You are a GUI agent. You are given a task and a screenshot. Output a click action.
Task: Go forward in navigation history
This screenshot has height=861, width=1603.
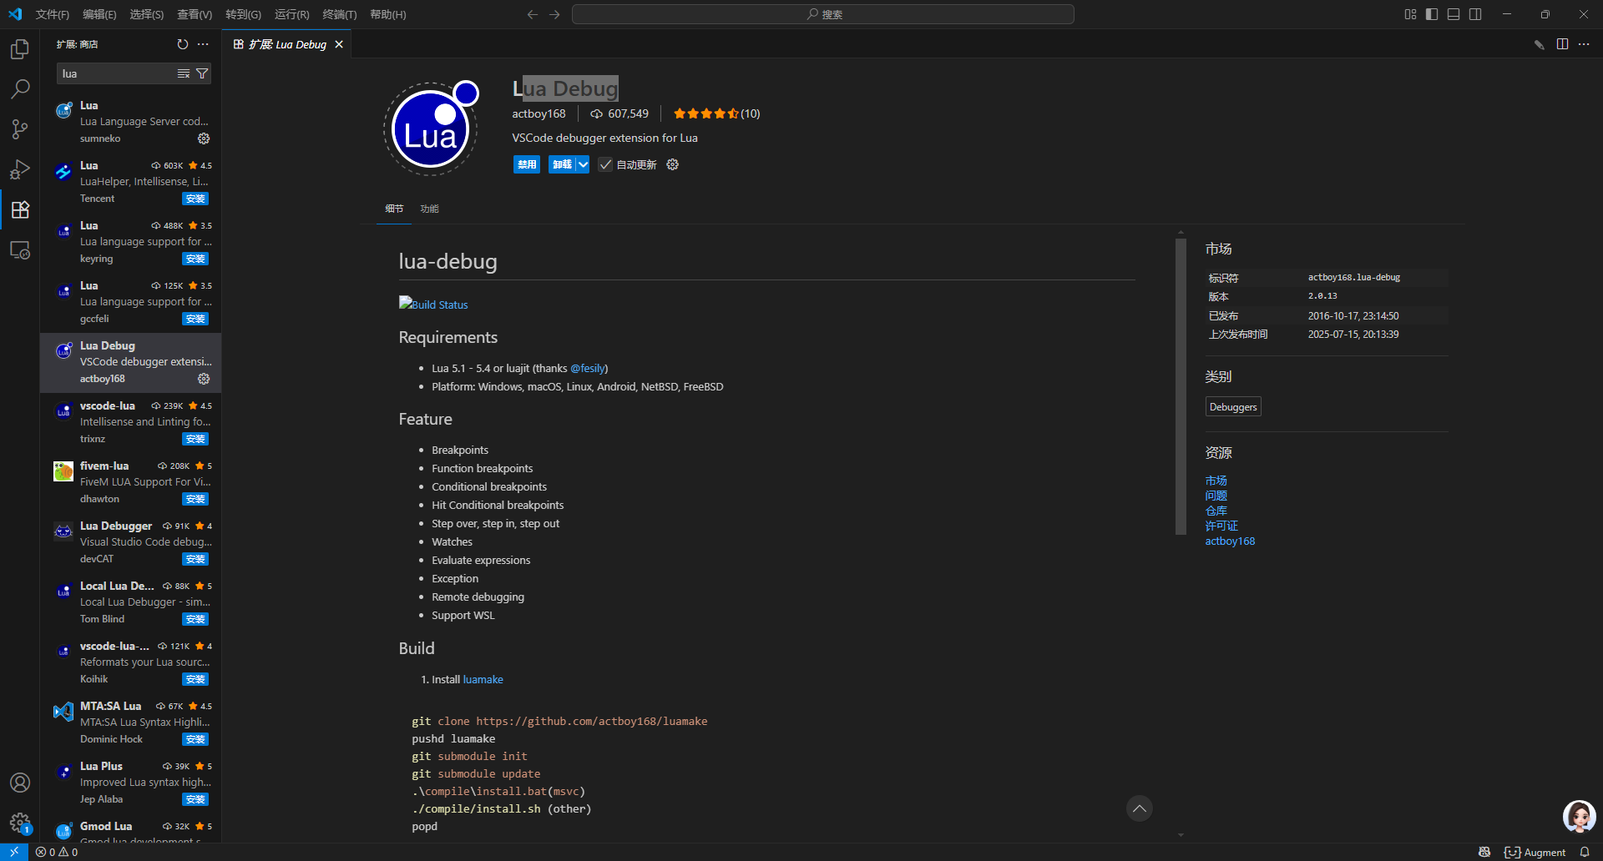point(554,14)
